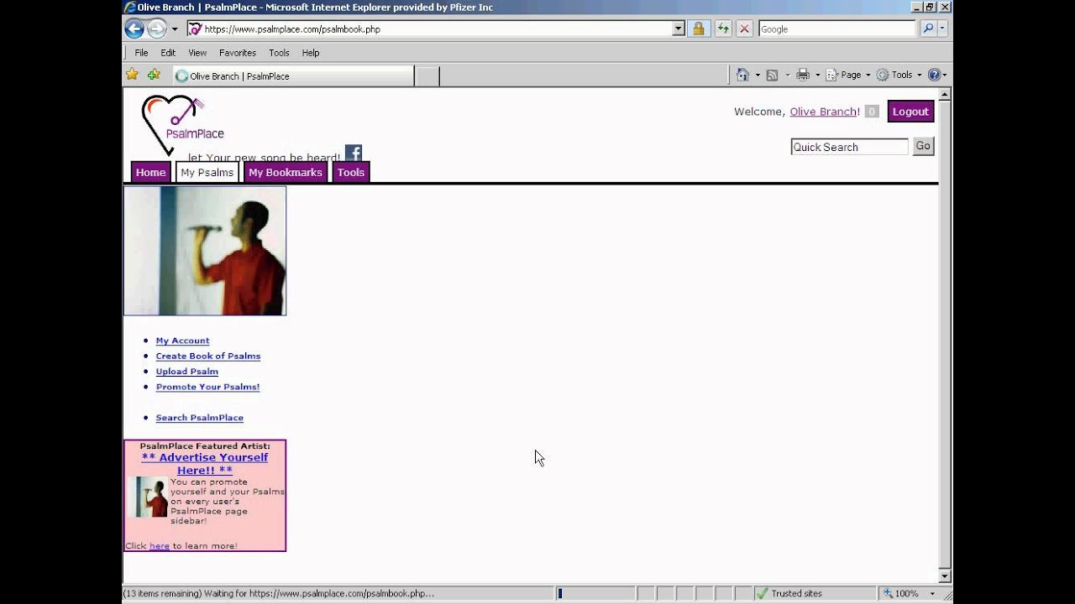The width and height of the screenshot is (1075, 604).
Task: Click the browser Forward arrow button
Action: [157, 29]
